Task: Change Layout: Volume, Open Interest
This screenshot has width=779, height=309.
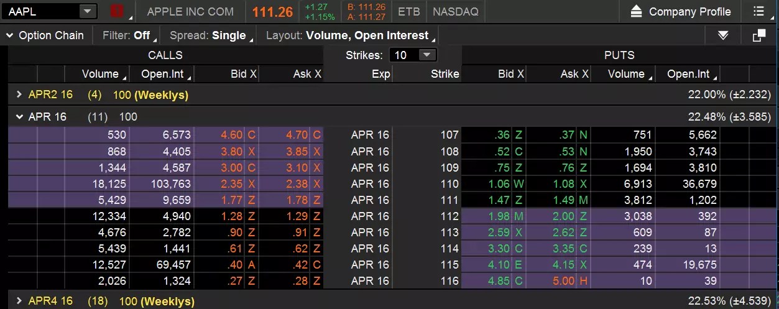Action: tap(351, 35)
